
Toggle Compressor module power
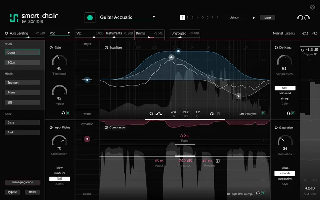tap(106, 128)
